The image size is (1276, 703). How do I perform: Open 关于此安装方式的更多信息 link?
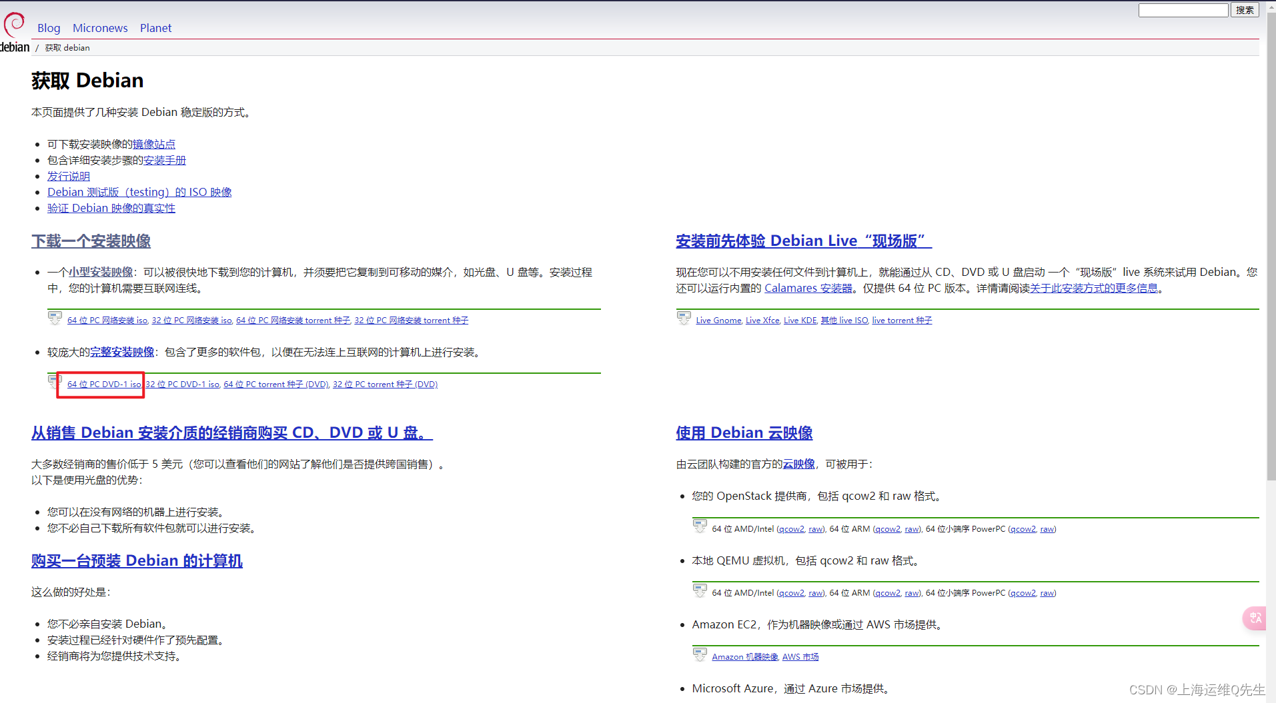[1094, 288]
